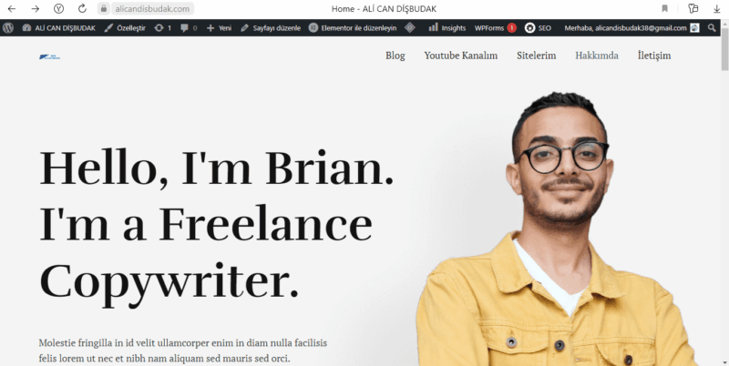Viewport: 729px width, 366px height.
Task: Open WPForms admin bar item
Action: tap(495, 28)
